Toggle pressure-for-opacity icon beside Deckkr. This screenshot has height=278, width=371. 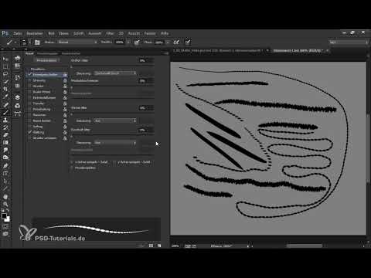coord(137,42)
